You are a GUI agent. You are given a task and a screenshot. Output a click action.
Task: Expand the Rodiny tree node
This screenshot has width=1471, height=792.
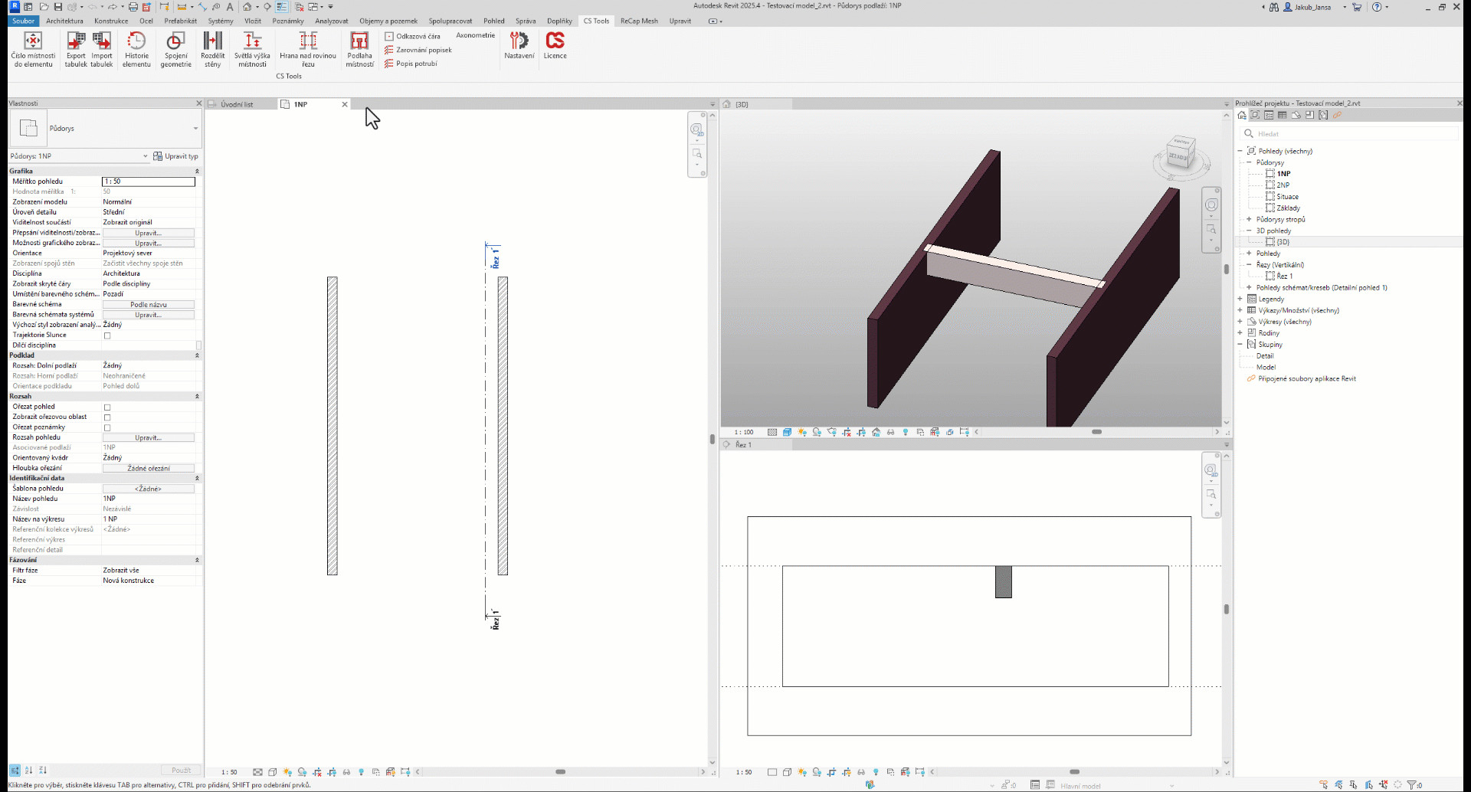[1240, 333]
